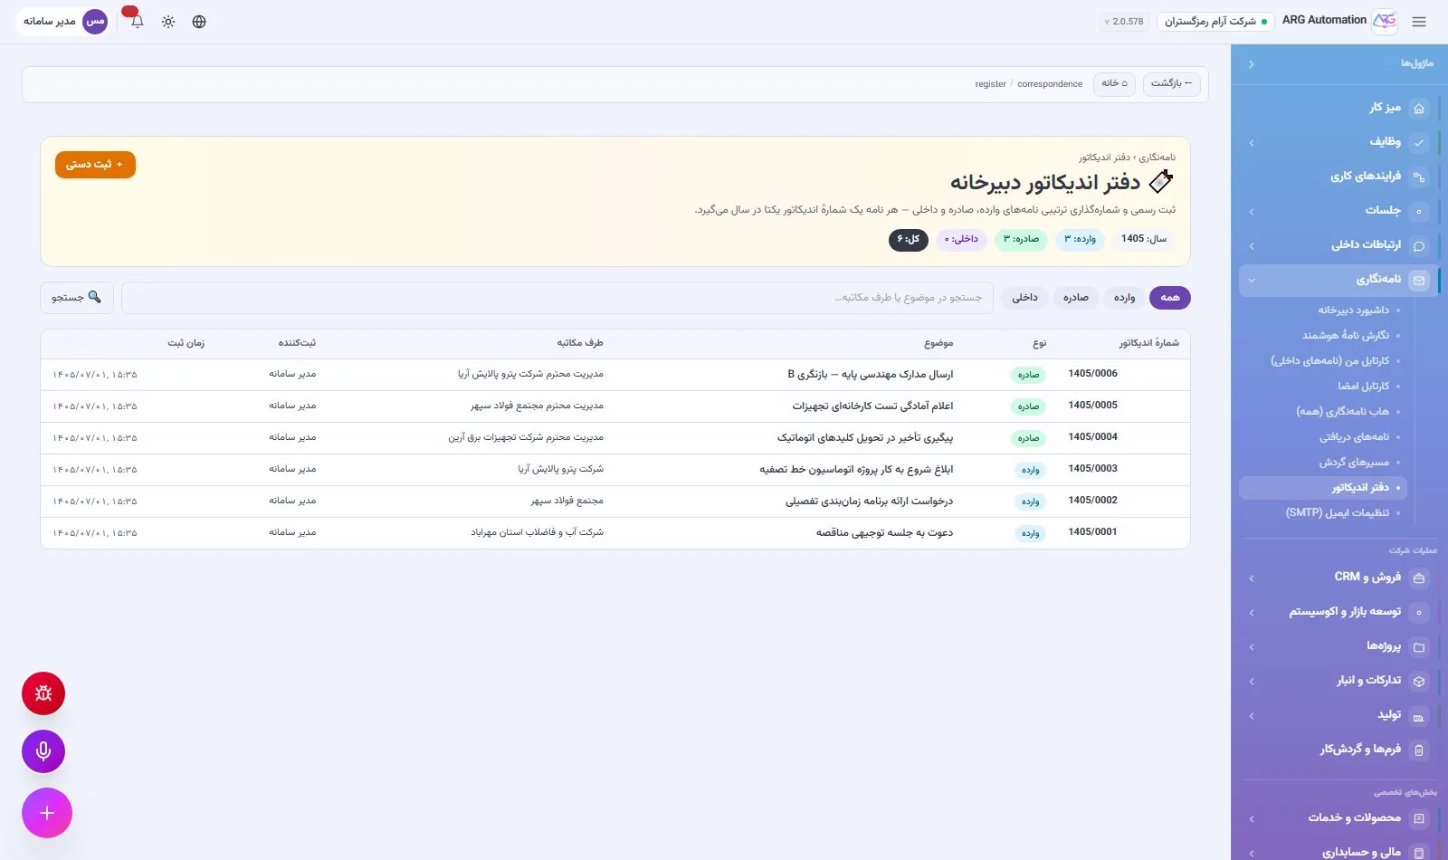Expand the توسعه بازار و اکوسیستم chevron

pos(1252,613)
